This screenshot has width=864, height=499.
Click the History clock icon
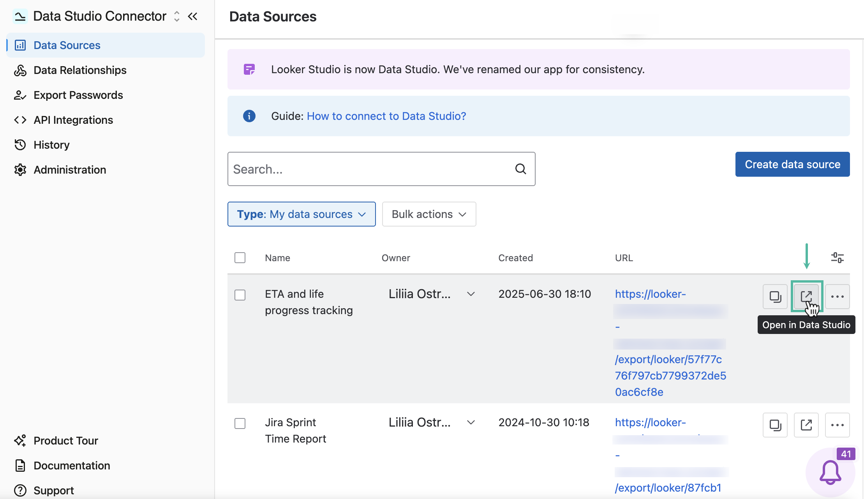click(20, 145)
